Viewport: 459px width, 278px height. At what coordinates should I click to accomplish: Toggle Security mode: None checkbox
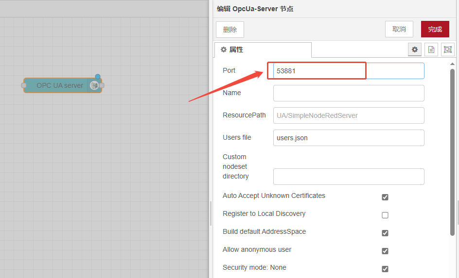385,269
